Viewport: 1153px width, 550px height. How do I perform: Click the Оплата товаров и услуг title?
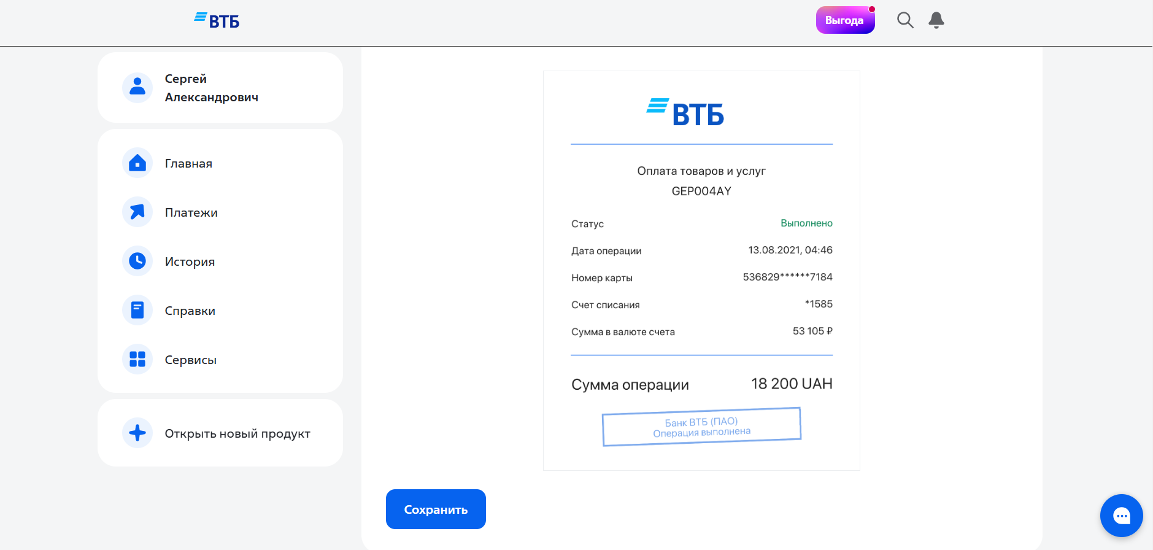pos(701,171)
